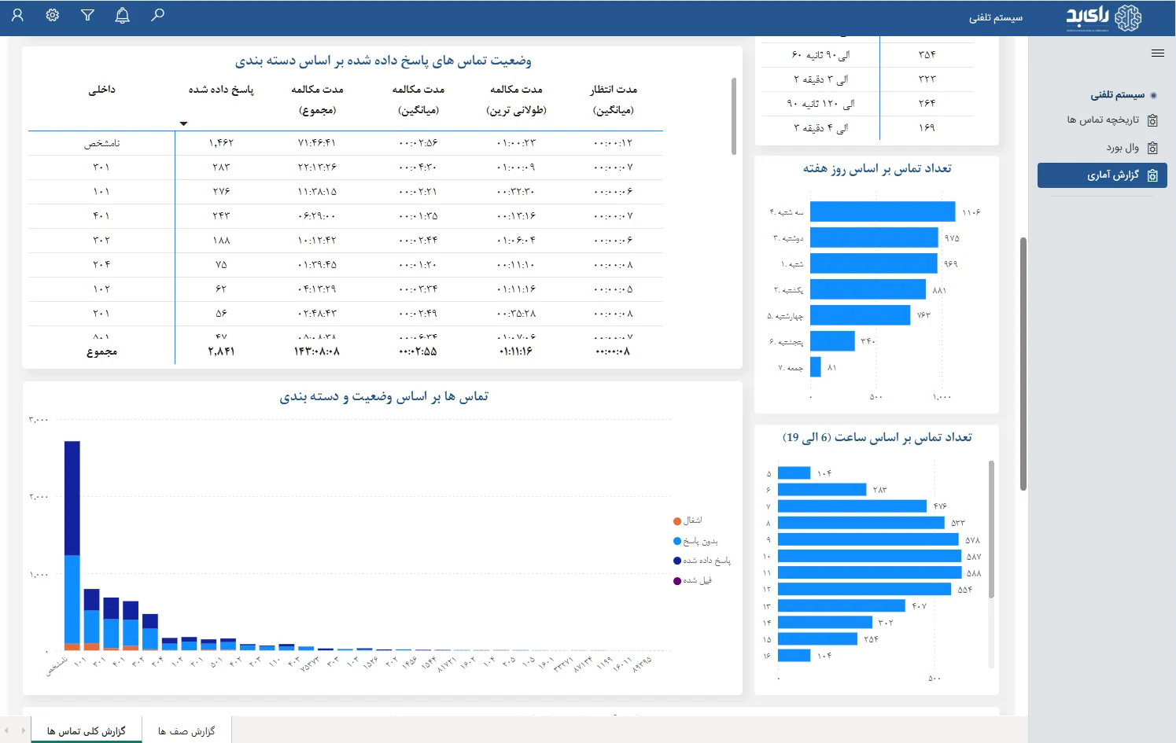Click the icon beside وال بورد
1176x743 pixels.
(x=1152, y=148)
